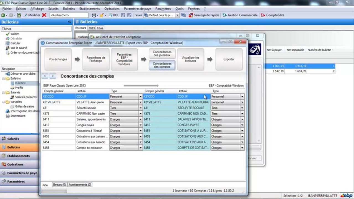
Task: Click the previous page arrow button
Action: coord(45,76)
